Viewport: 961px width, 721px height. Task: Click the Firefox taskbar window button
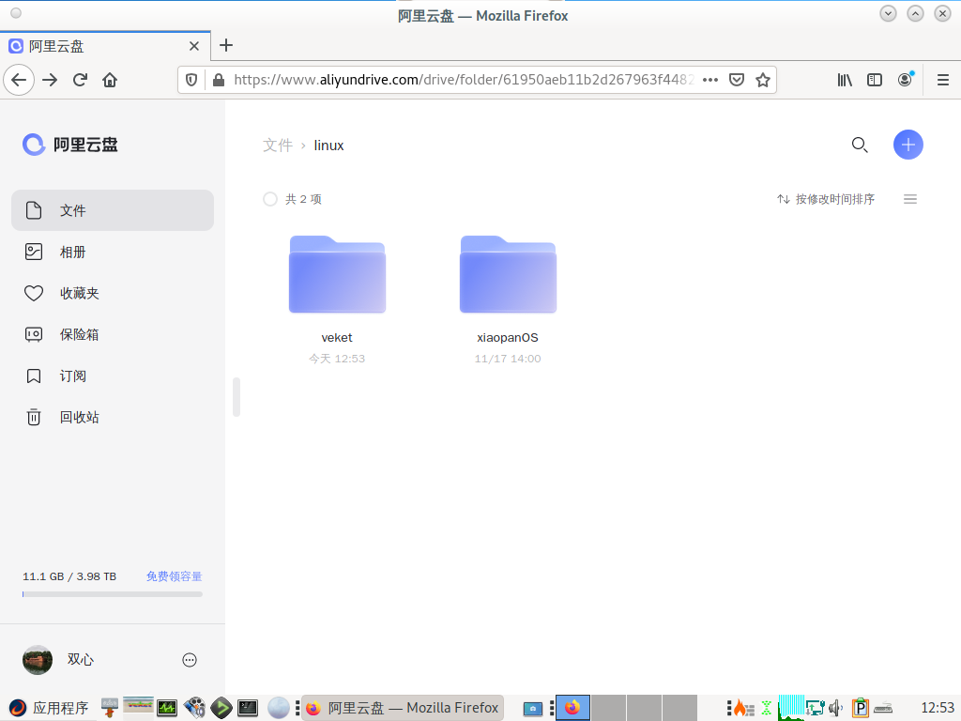(403, 708)
